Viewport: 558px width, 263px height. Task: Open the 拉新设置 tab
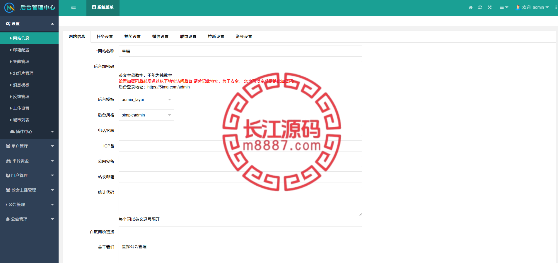[x=216, y=36]
